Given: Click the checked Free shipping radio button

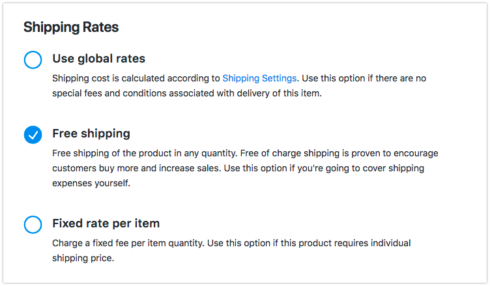Looking at the screenshot, I should pyautogui.click(x=33, y=135).
